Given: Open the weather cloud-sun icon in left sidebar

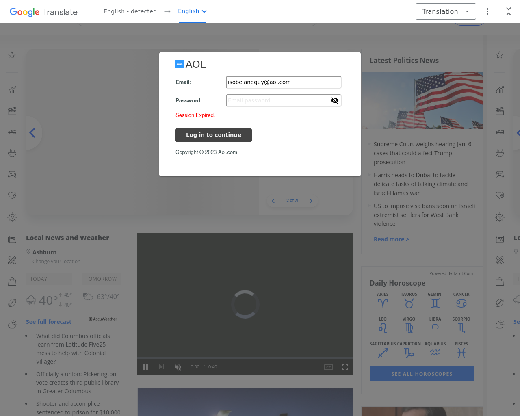Looking at the screenshot, I should pos(12,324).
